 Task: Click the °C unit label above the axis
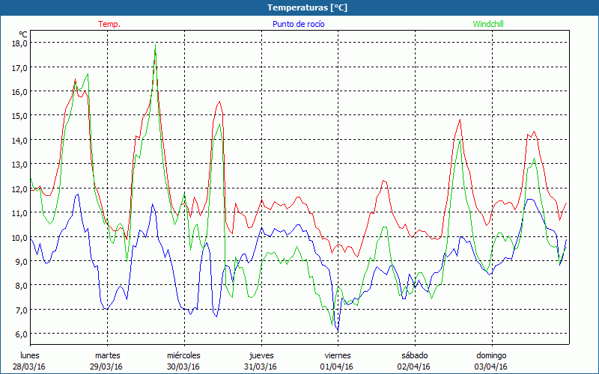[23, 34]
